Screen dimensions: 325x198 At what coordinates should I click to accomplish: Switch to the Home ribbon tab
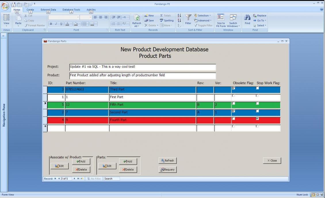point(17,10)
